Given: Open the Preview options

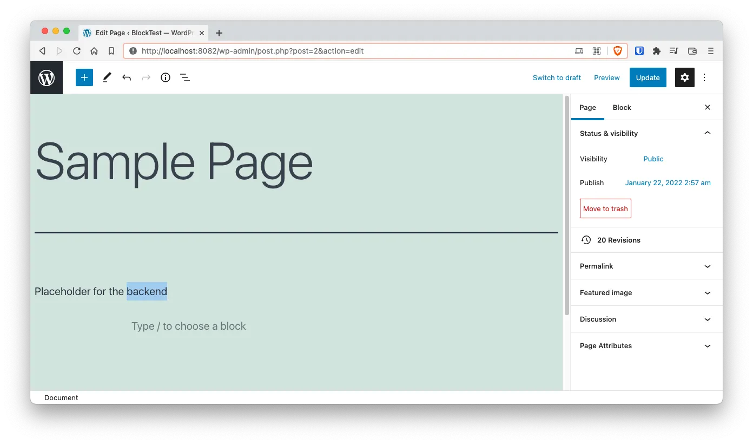Looking at the screenshot, I should [607, 77].
